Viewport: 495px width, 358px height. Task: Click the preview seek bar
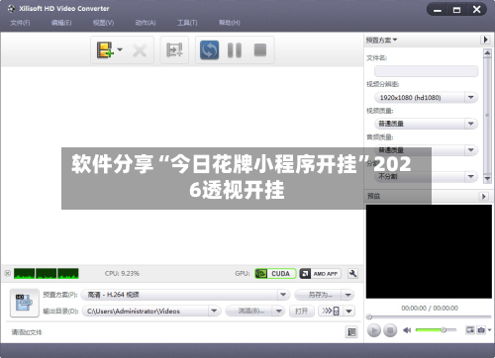tap(429, 317)
